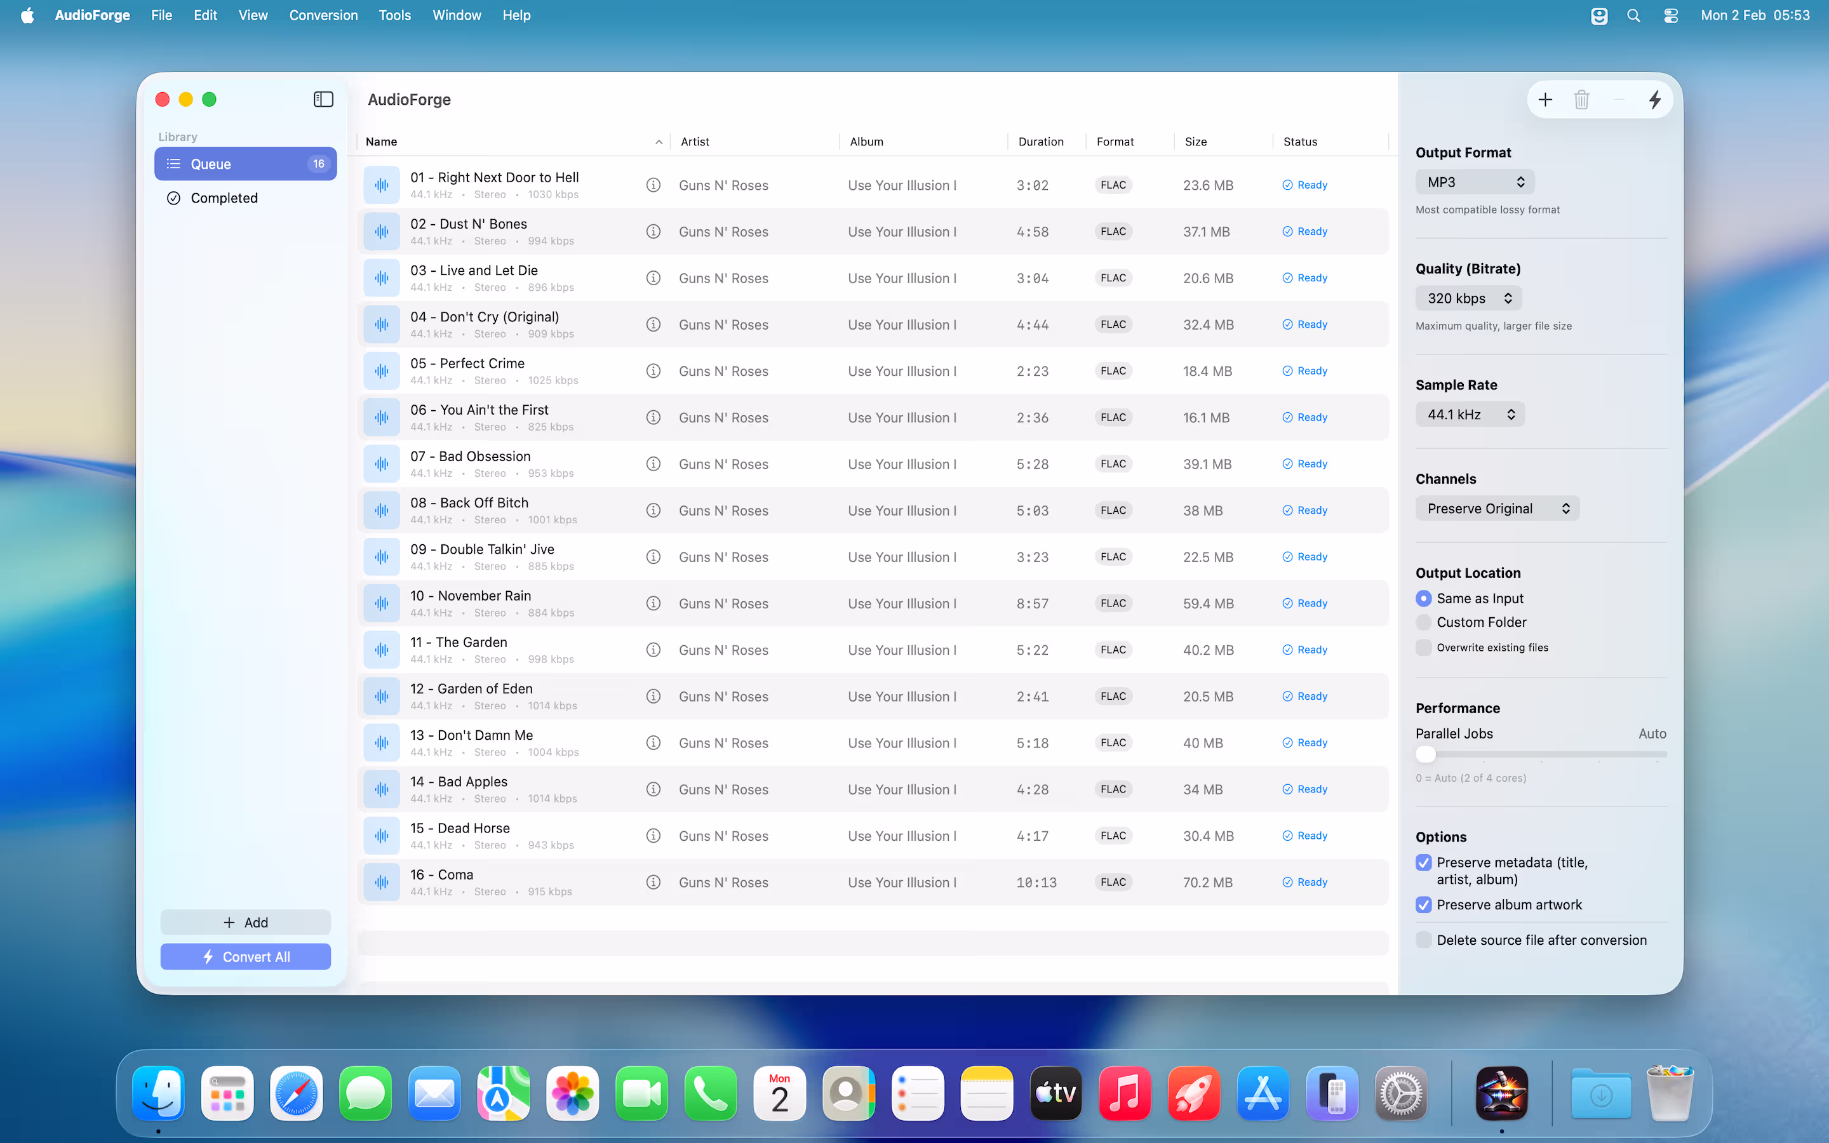The height and width of the screenshot is (1143, 1829).
Task: Toggle the sidebar visibility icon
Action: tap(323, 99)
